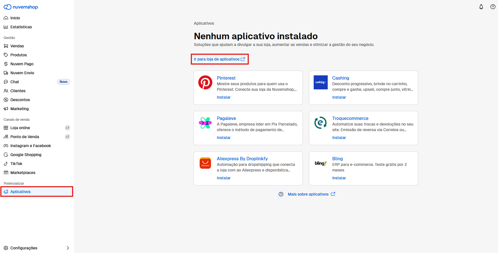This screenshot has height=253, width=498.
Task: Open the help question mark icon
Action: (x=493, y=7)
